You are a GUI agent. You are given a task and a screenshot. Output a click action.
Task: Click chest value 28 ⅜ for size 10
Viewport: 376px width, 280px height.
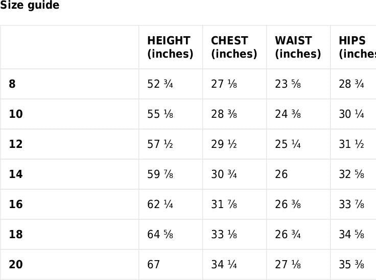(x=224, y=114)
